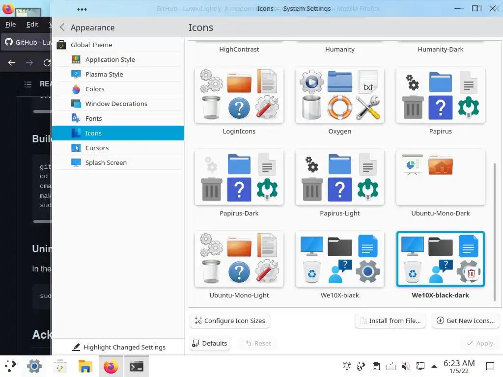Image resolution: width=503 pixels, height=377 pixels.
Task: Open the file manager from taskbar
Action: tap(85, 366)
